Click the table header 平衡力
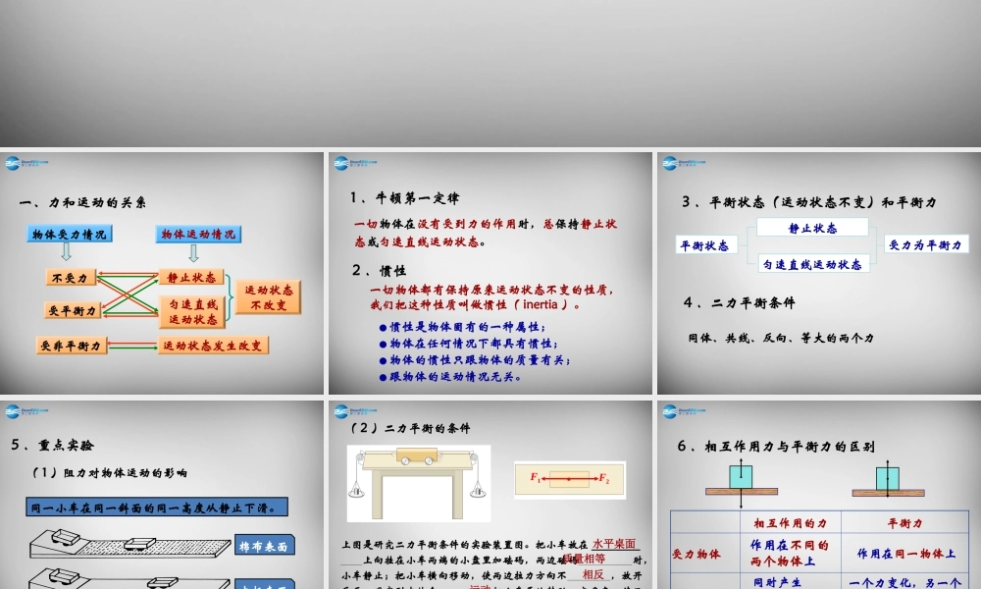This screenshot has width=981, height=589. [x=904, y=523]
